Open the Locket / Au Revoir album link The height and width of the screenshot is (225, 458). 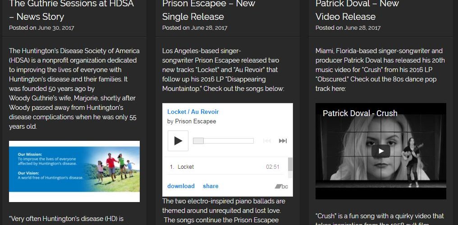coord(193,112)
